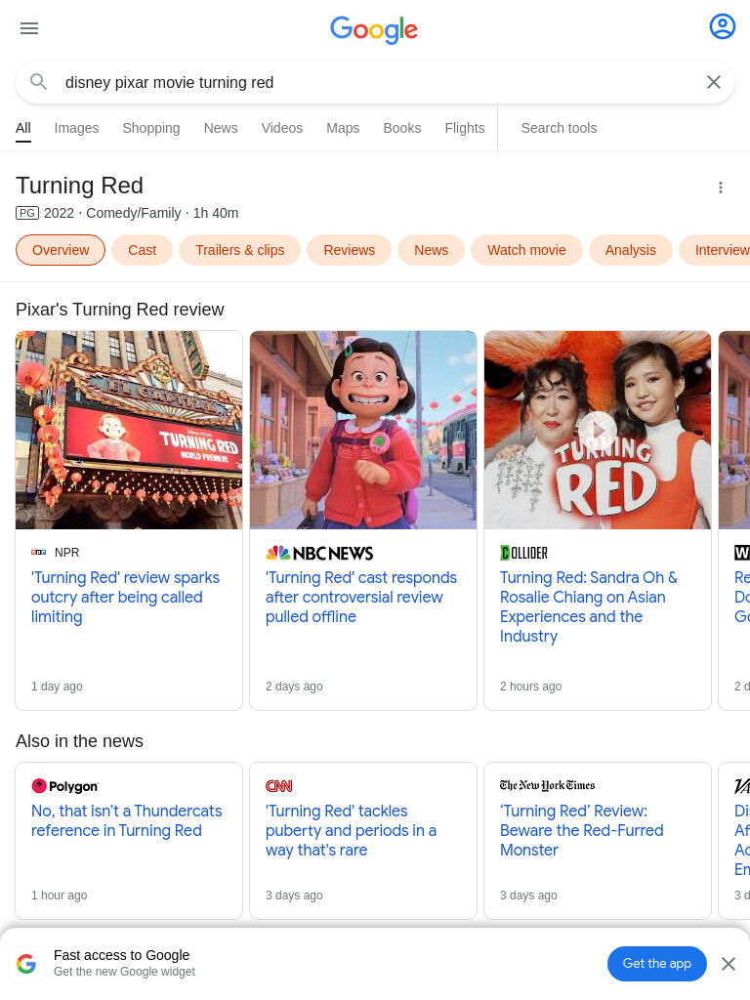Screen dimensions: 750x1000
Task: Select the orange News chip
Action: pyautogui.click(x=431, y=250)
